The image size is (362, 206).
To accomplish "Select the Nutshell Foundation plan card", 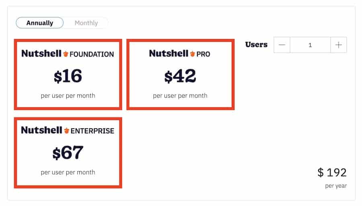I will (x=68, y=74).
